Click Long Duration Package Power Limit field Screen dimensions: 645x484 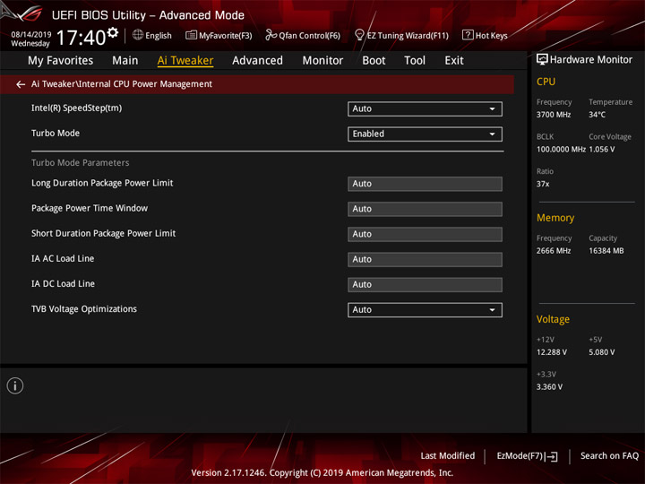click(x=425, y=184)
